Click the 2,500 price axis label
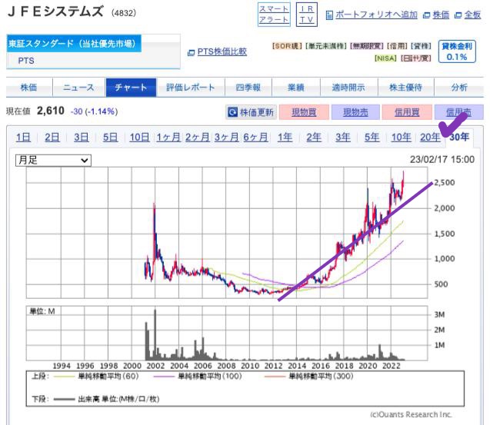Image resolution: width=490 pixels, height=425 pixels. click(x=444, y=183)
